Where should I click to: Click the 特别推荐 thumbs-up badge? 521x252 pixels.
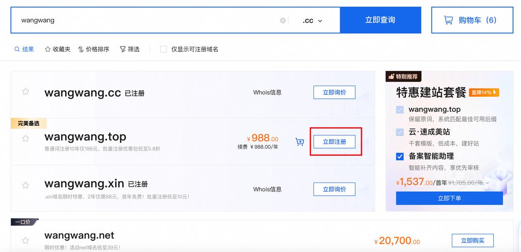402,77
